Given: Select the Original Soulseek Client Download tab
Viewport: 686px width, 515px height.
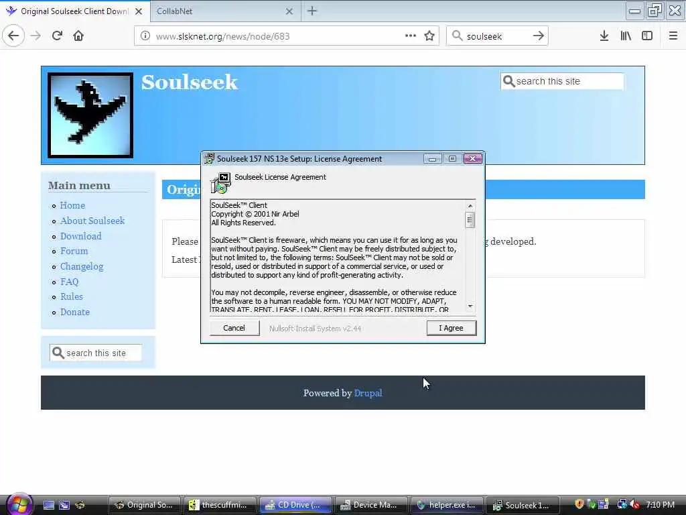Looking at the screenshot, I should pyautogui.click(x=74, y=11).
